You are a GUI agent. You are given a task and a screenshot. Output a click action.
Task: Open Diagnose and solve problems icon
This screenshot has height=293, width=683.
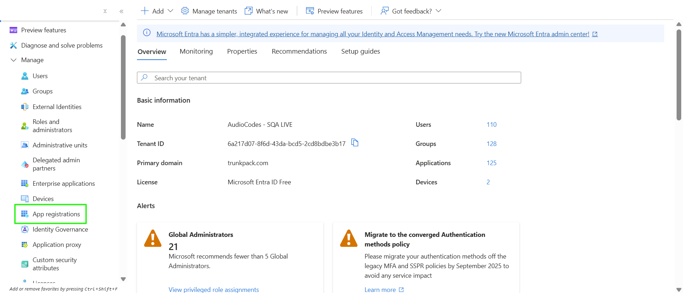(x=14, y=45)
